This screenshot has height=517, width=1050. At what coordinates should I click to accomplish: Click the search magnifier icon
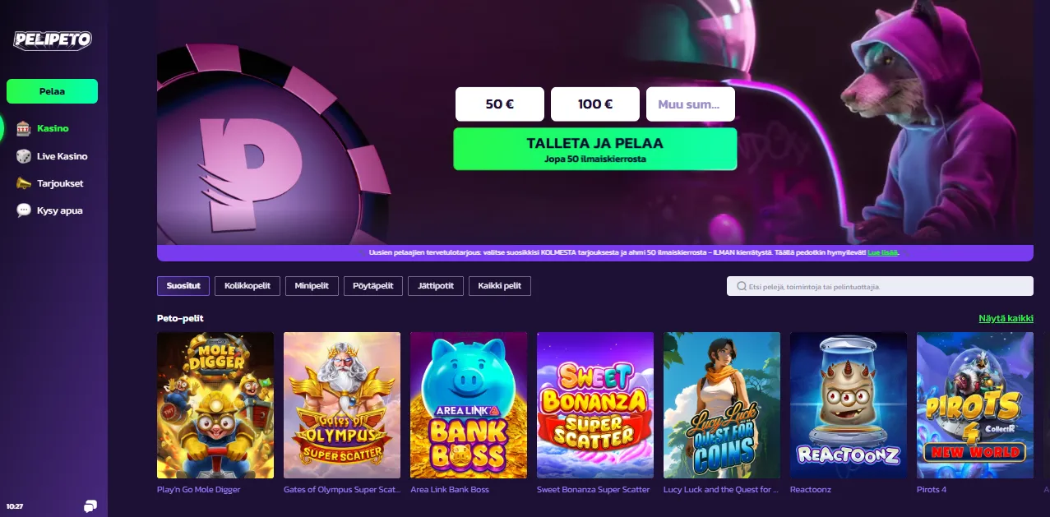click(742, 287)
